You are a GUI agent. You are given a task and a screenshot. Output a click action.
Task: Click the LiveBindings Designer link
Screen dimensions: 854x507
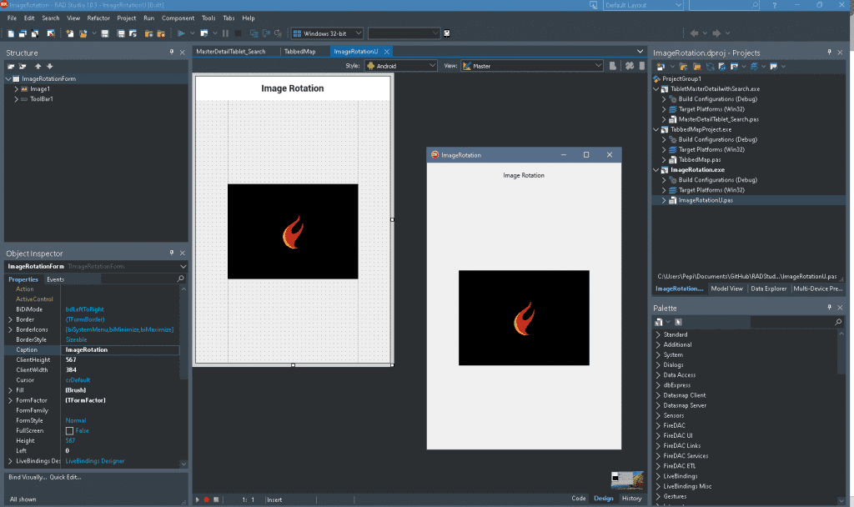95,461
